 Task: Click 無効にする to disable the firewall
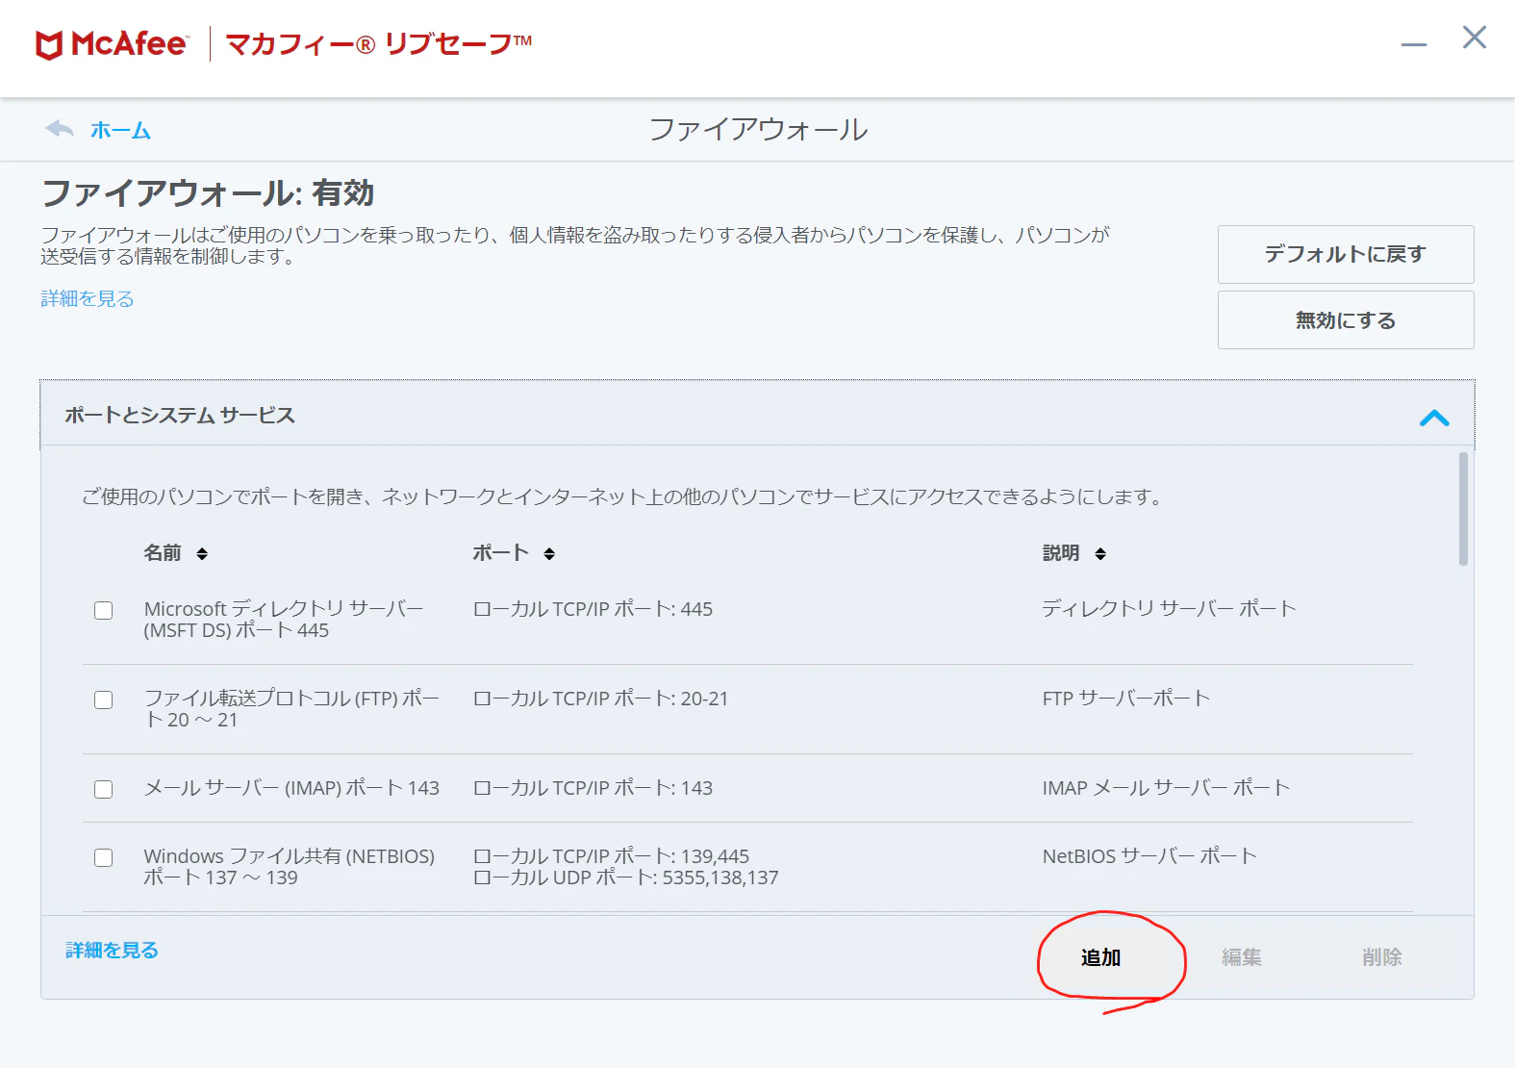(x=1346, y=319)
